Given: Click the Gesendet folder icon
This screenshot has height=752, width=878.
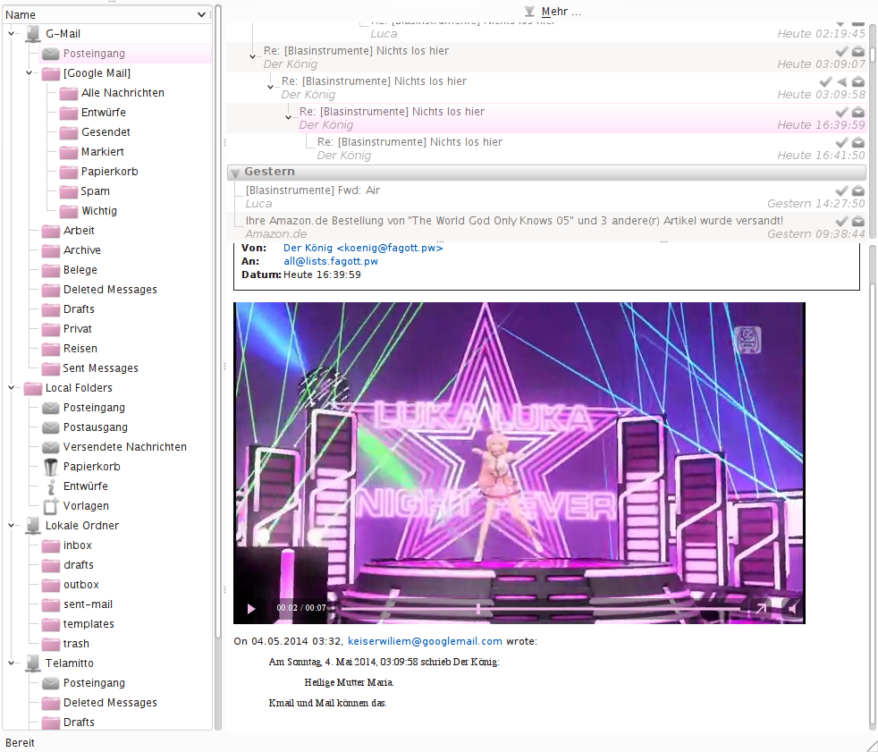Looking at the screenshot, I should click(x=68, y=132).
